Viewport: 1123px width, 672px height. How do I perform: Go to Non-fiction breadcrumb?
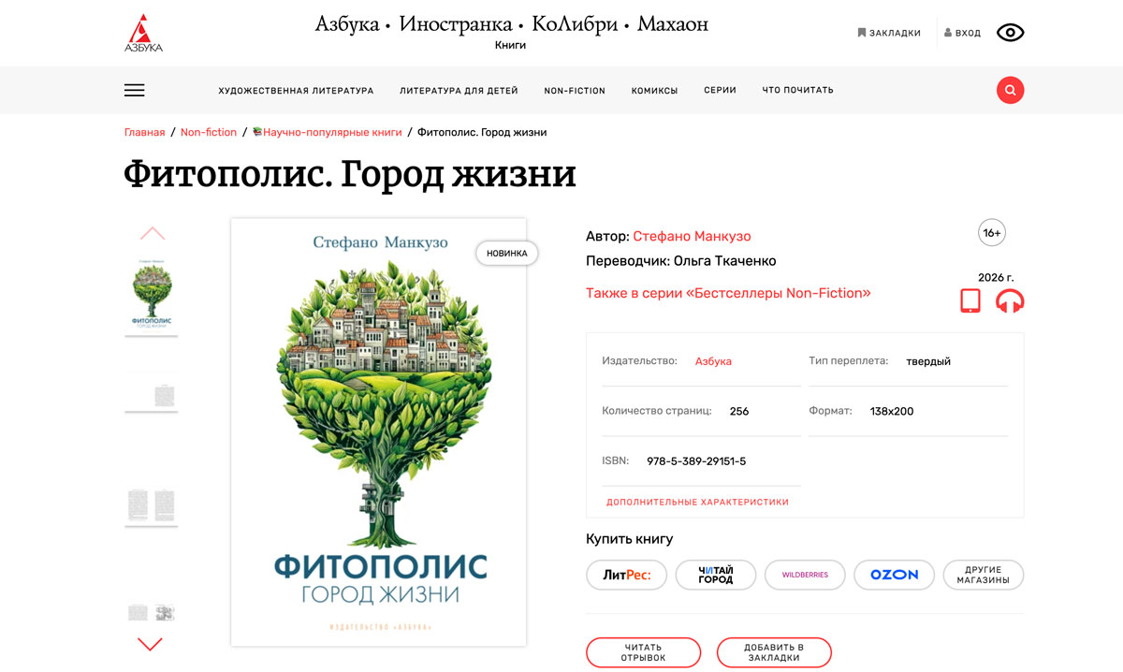(209, 132)
